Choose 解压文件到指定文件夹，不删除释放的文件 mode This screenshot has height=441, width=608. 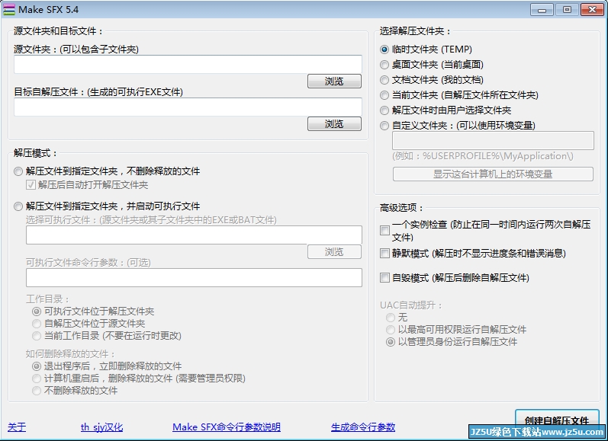(18, 171)
